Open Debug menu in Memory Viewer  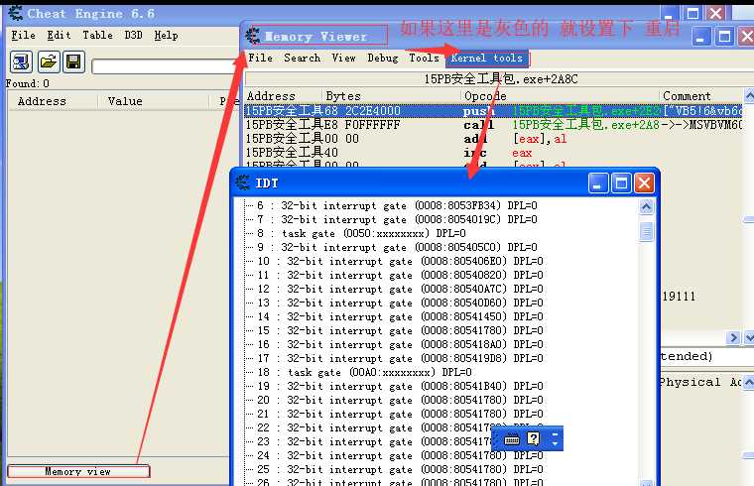click(383, 59)
